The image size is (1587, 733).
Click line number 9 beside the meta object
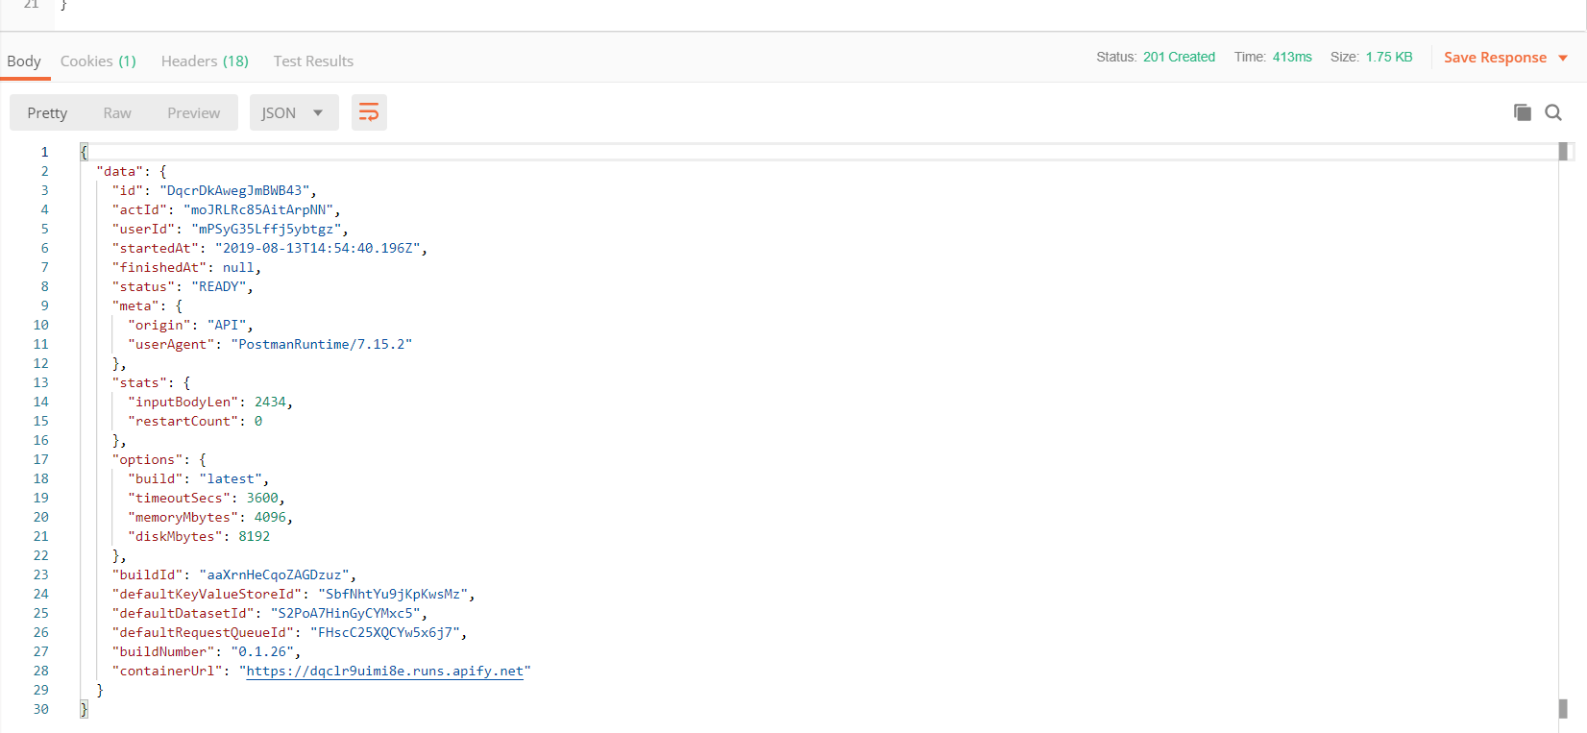[44, 305]
